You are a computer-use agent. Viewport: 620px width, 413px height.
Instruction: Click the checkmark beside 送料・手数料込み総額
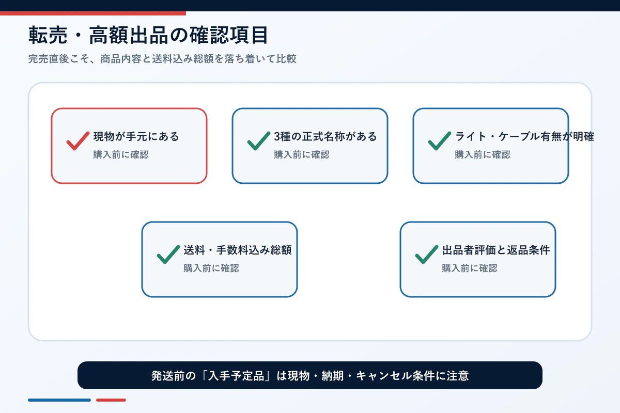168,254
